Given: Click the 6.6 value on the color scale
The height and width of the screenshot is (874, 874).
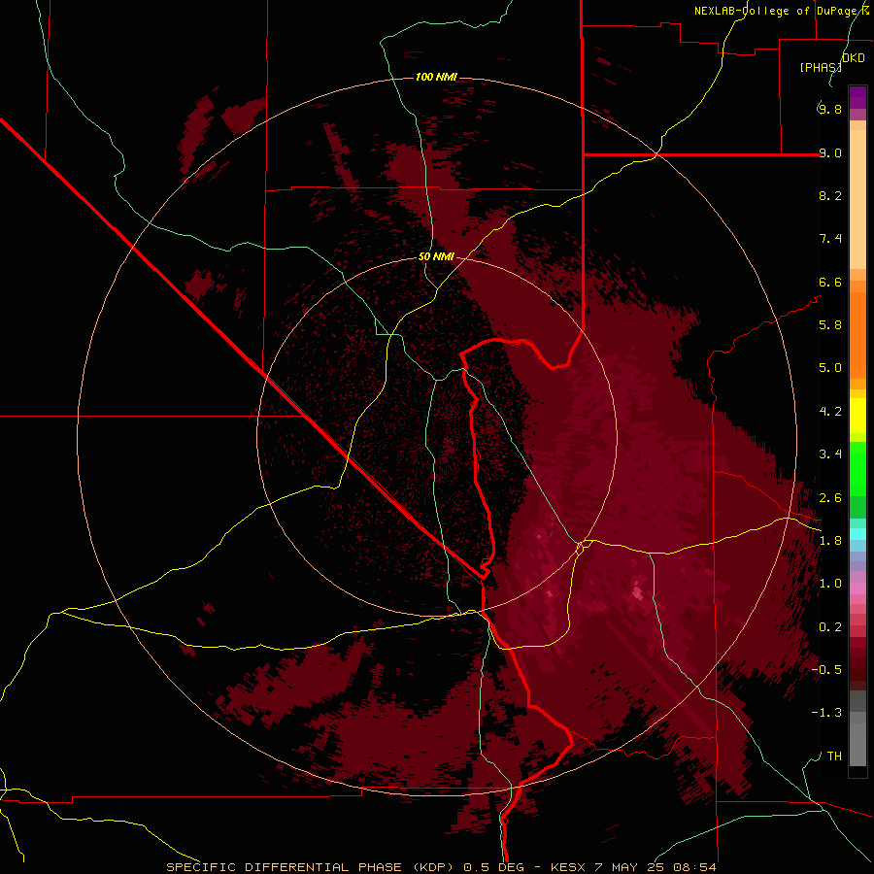Looking at the screenshot, I should (x=830, y=282).
